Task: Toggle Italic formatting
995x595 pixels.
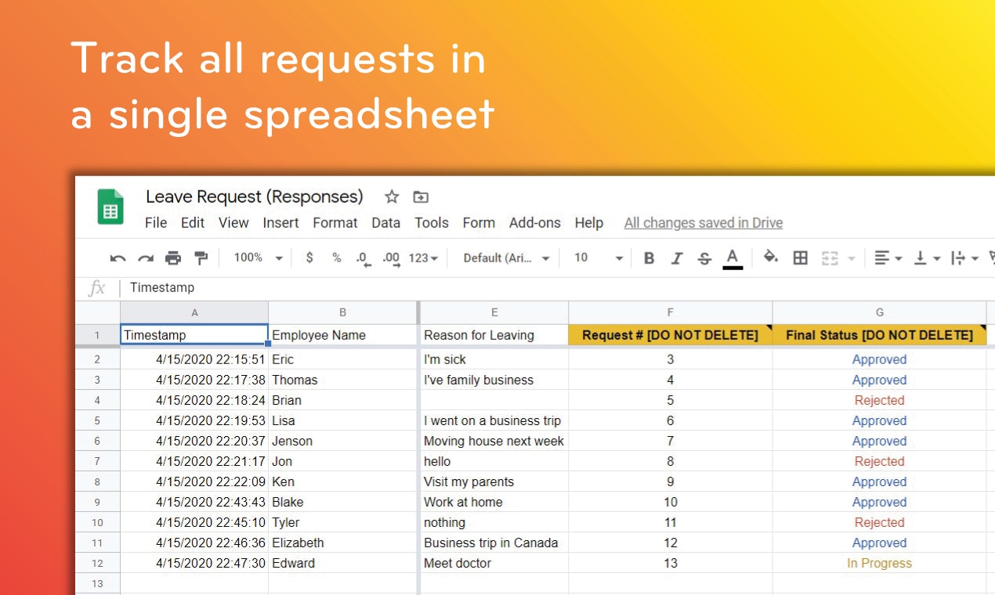Action: pos(677,258)
